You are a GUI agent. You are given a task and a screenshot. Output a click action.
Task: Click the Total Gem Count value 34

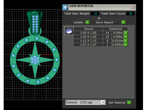coord(130,14)
